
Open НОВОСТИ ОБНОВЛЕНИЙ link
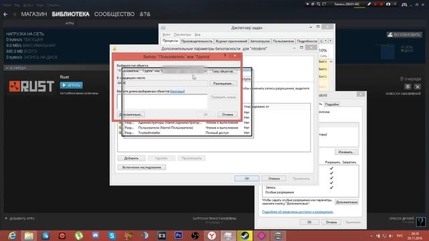403,94
